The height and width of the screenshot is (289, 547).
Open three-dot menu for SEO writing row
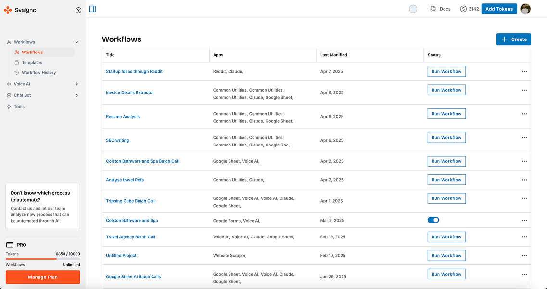[524, 138]
